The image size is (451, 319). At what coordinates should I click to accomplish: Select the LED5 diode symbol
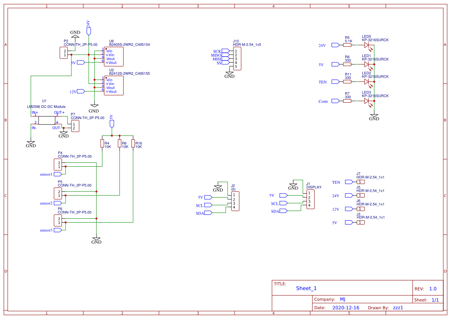pyautogui.click(x=367, y=45)
